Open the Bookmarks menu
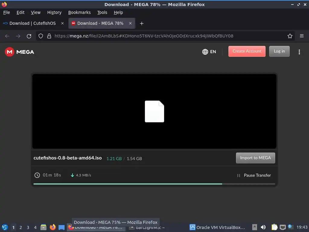Image resolution: width=309 pixels, height=232 pixels. 79,12
